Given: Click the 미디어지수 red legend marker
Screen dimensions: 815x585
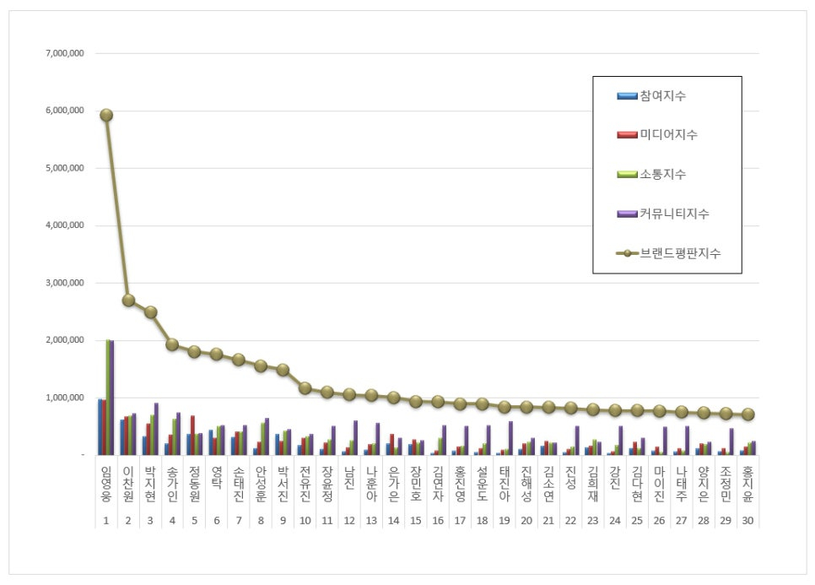Looking at the screenshot, I should tap(628, 135).
